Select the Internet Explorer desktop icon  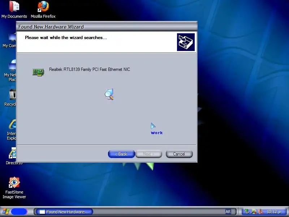pos(12,130)
